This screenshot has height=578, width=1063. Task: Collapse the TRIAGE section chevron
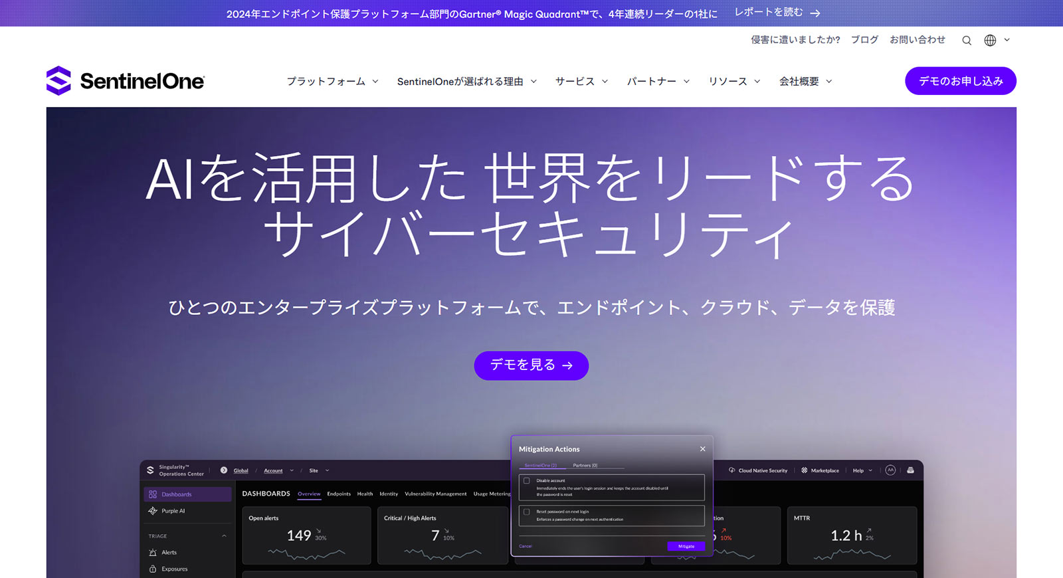224,536
